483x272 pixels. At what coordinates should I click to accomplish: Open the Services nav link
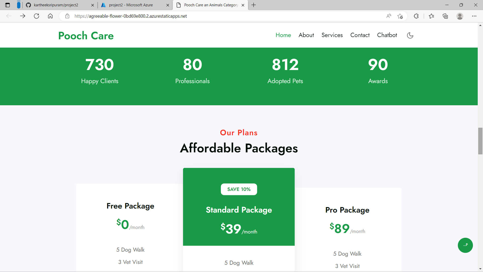(x=332, y=35)
